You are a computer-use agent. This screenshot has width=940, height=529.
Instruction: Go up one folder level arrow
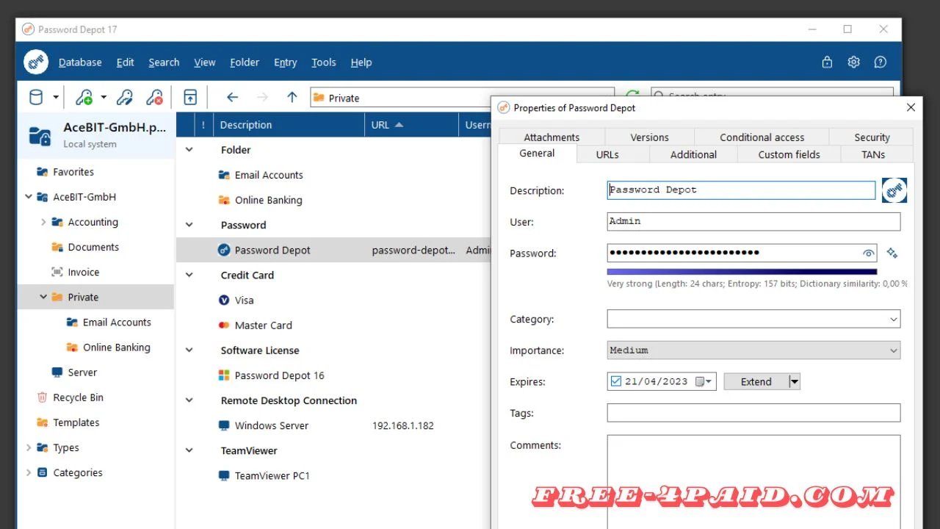click(x=292, y=97)
